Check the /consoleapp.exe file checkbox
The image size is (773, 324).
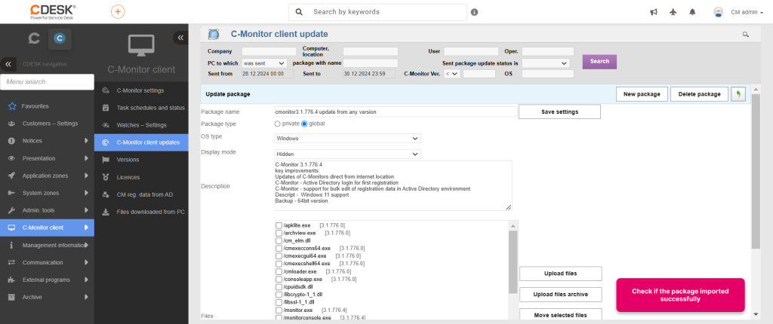pos(279,280)
